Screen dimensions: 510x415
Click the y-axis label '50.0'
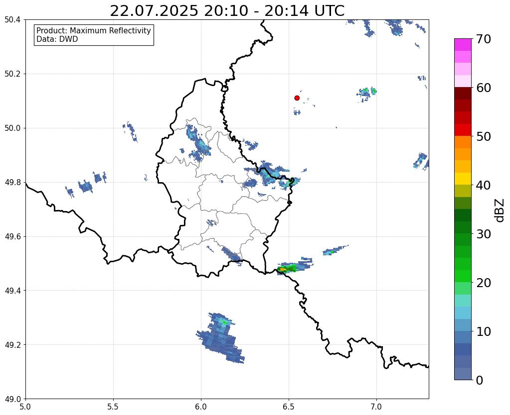pyautogui.click(x=12, y=128)
